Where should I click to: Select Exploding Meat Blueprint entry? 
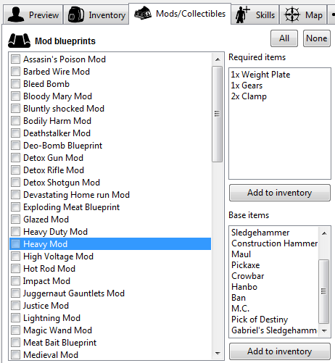(x=110, y=207)
